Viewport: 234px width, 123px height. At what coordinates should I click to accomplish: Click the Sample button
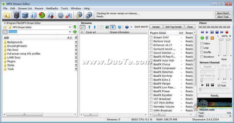pos(156,27)
